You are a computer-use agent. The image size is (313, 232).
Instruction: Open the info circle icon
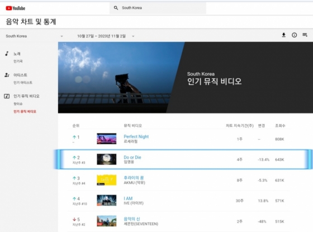[294, 35]
